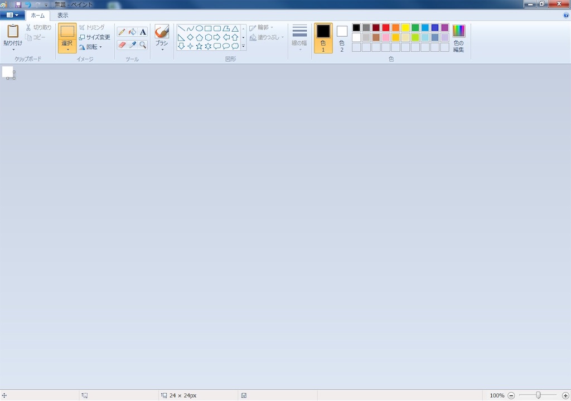Choose the Polygon shape
Screen dimensions: 571x401
[x=226, y=28]
